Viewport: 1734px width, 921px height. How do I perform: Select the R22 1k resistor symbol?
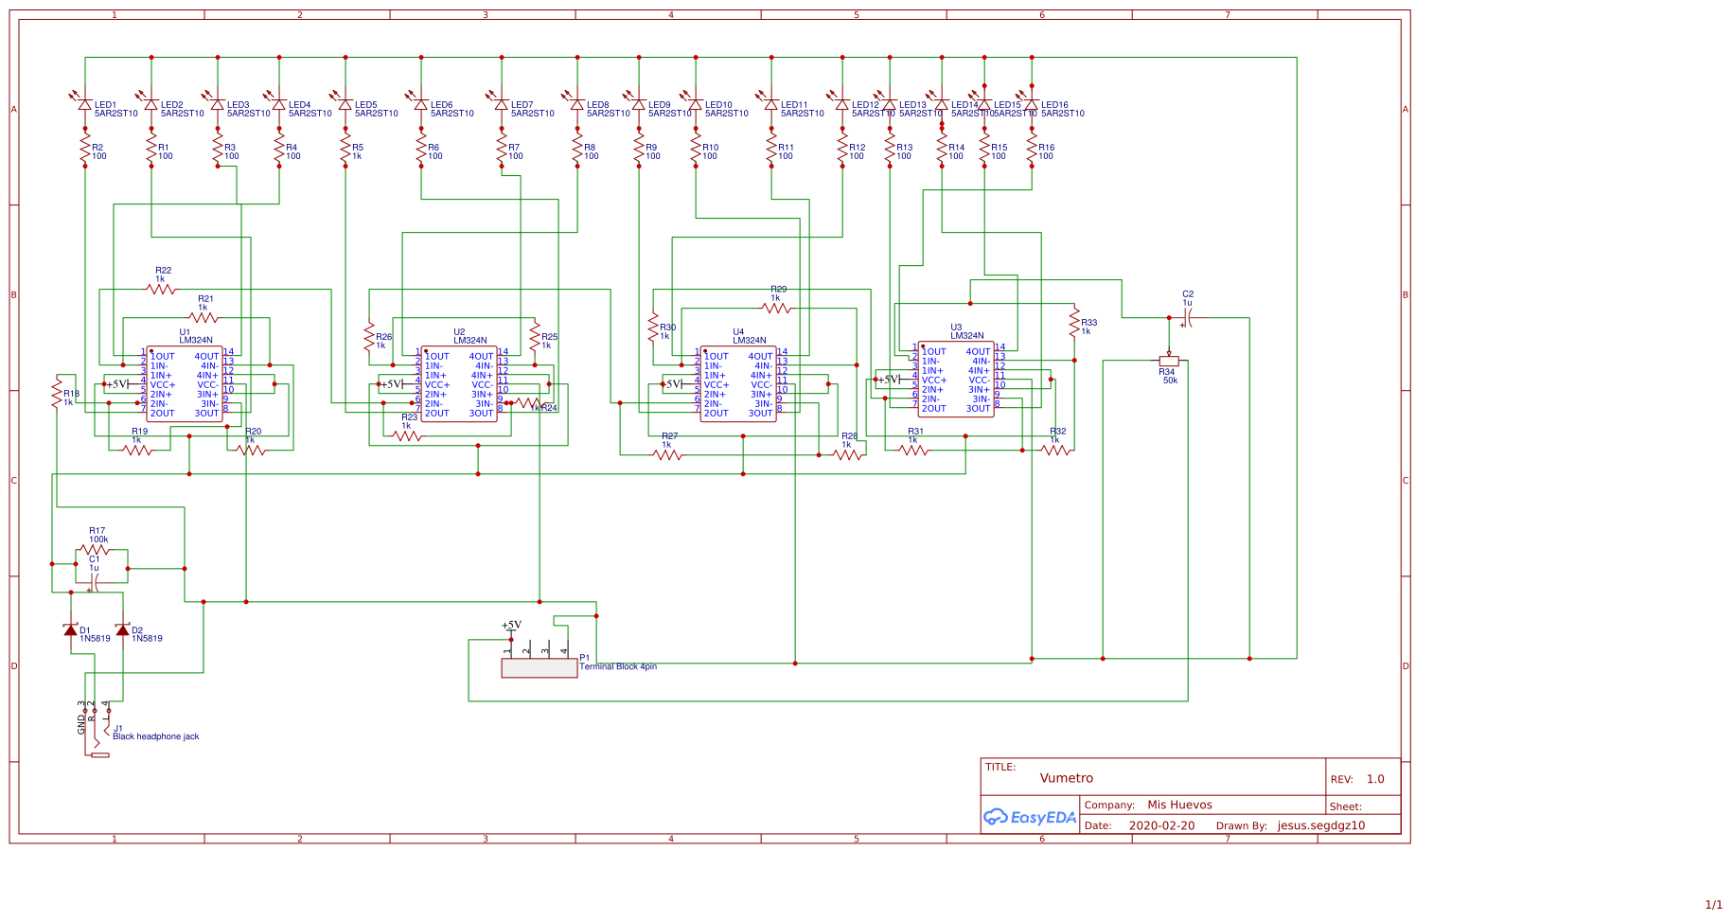[x=161, y=289]
